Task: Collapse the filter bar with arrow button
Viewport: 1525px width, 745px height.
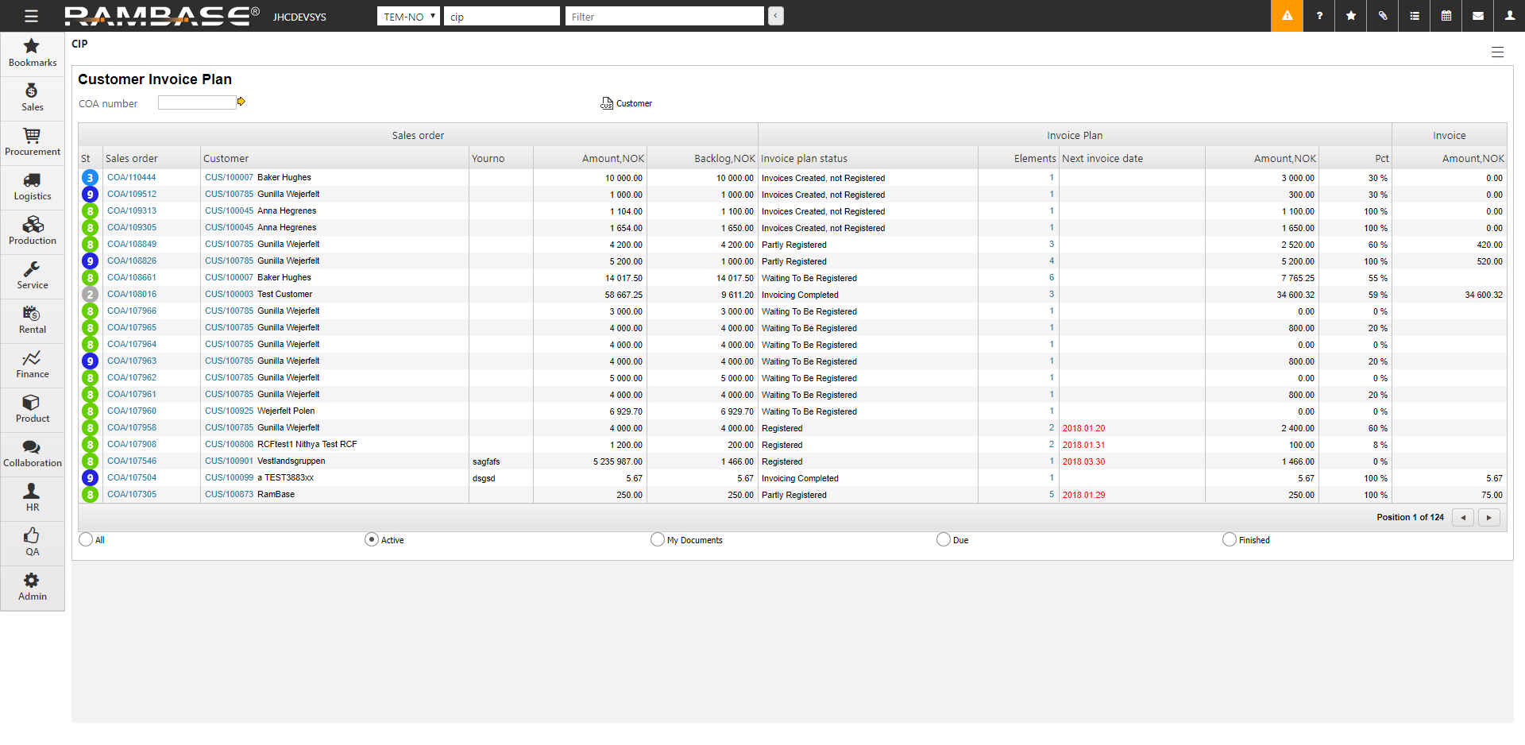Action: 776,16
